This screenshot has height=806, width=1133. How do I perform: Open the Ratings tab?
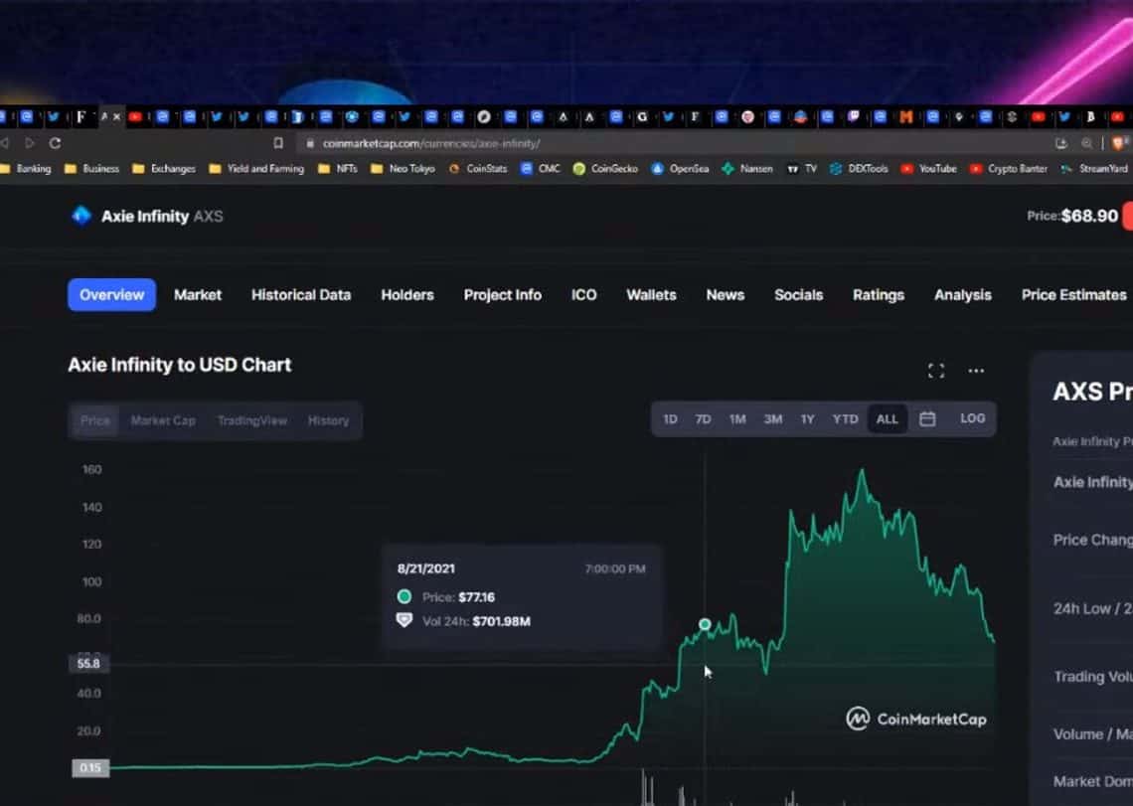878,295
